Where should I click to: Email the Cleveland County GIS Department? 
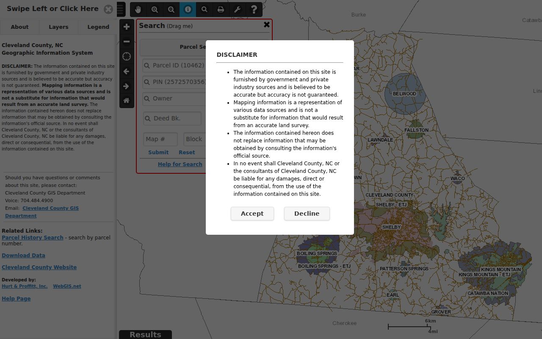(42, 212)
